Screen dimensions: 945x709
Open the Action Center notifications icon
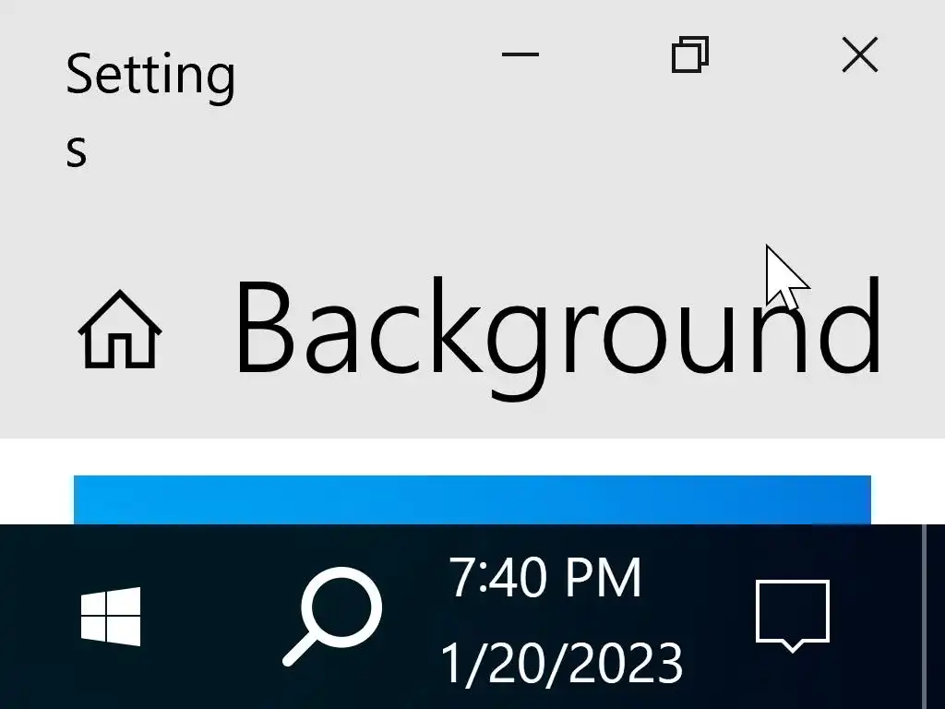(793, 616)
